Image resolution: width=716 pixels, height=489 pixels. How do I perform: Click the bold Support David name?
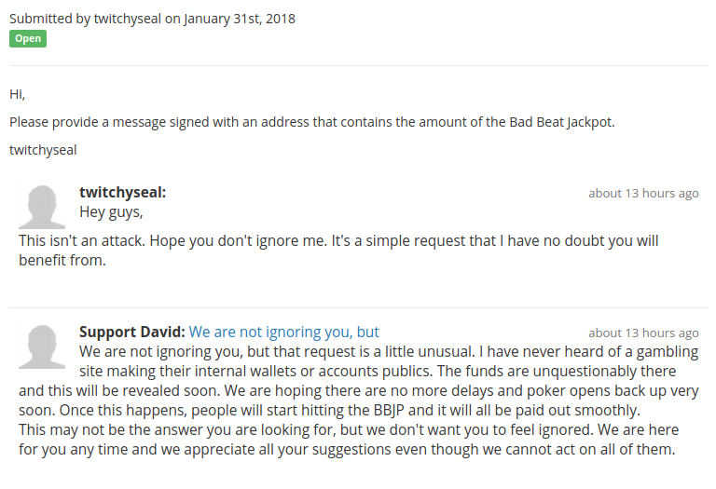pyautogui.click(x=132, y=333)
